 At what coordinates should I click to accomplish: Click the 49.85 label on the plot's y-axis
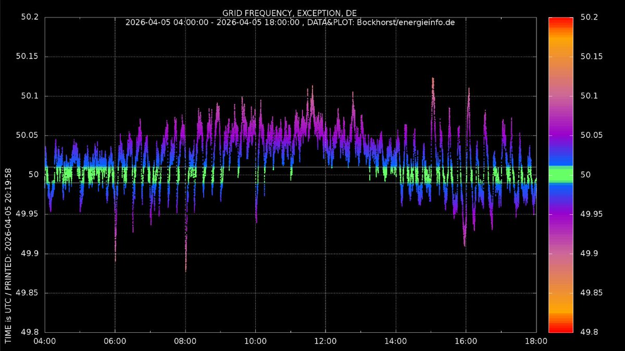coord(28,293)
